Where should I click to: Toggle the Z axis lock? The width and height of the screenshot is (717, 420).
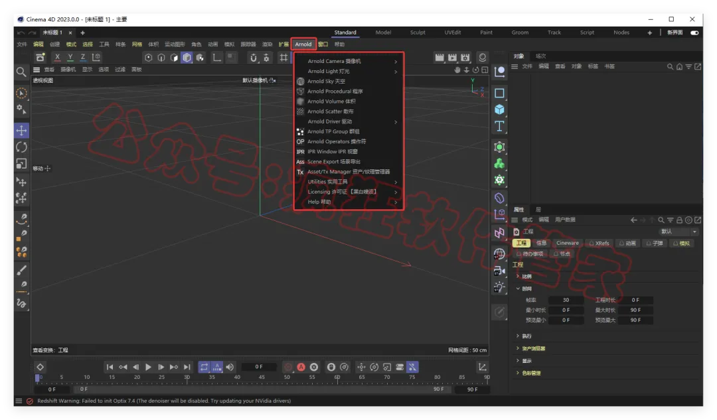83,58
